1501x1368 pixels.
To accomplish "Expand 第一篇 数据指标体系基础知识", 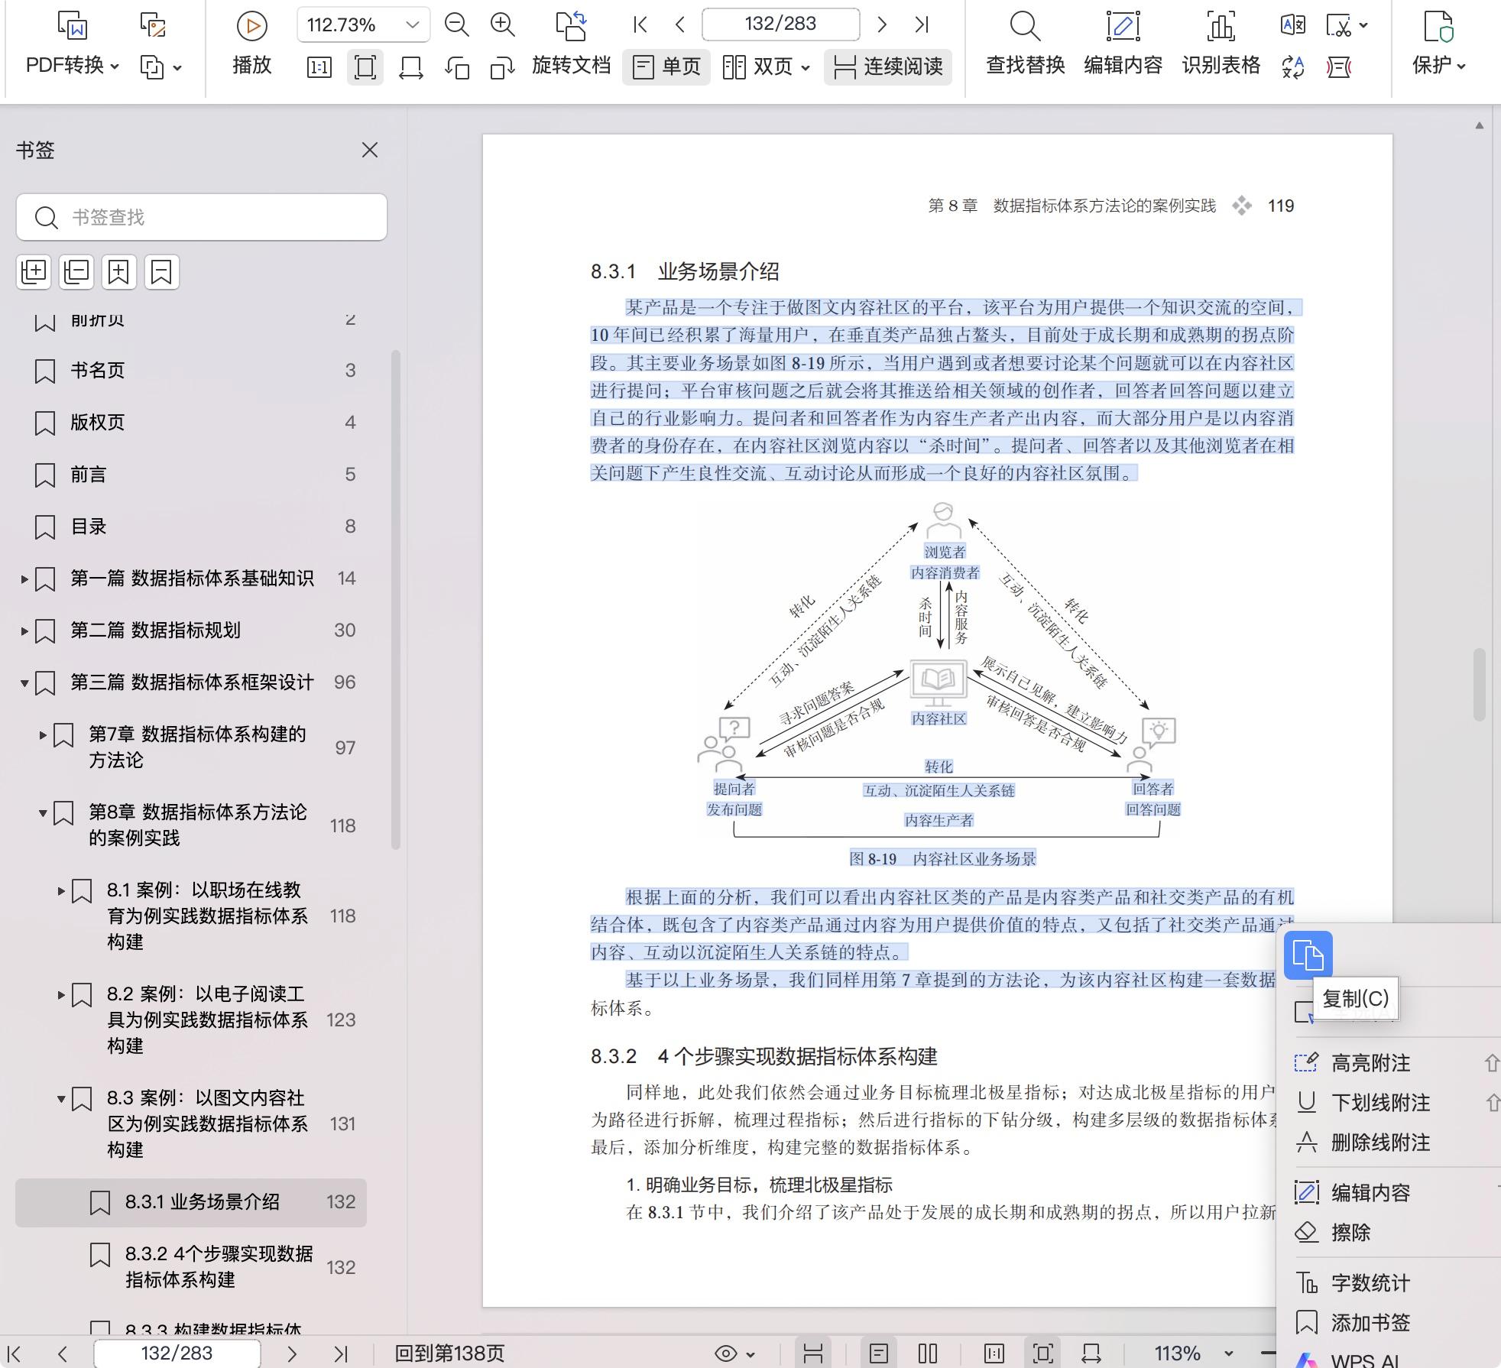I will [x=24, y=579].
